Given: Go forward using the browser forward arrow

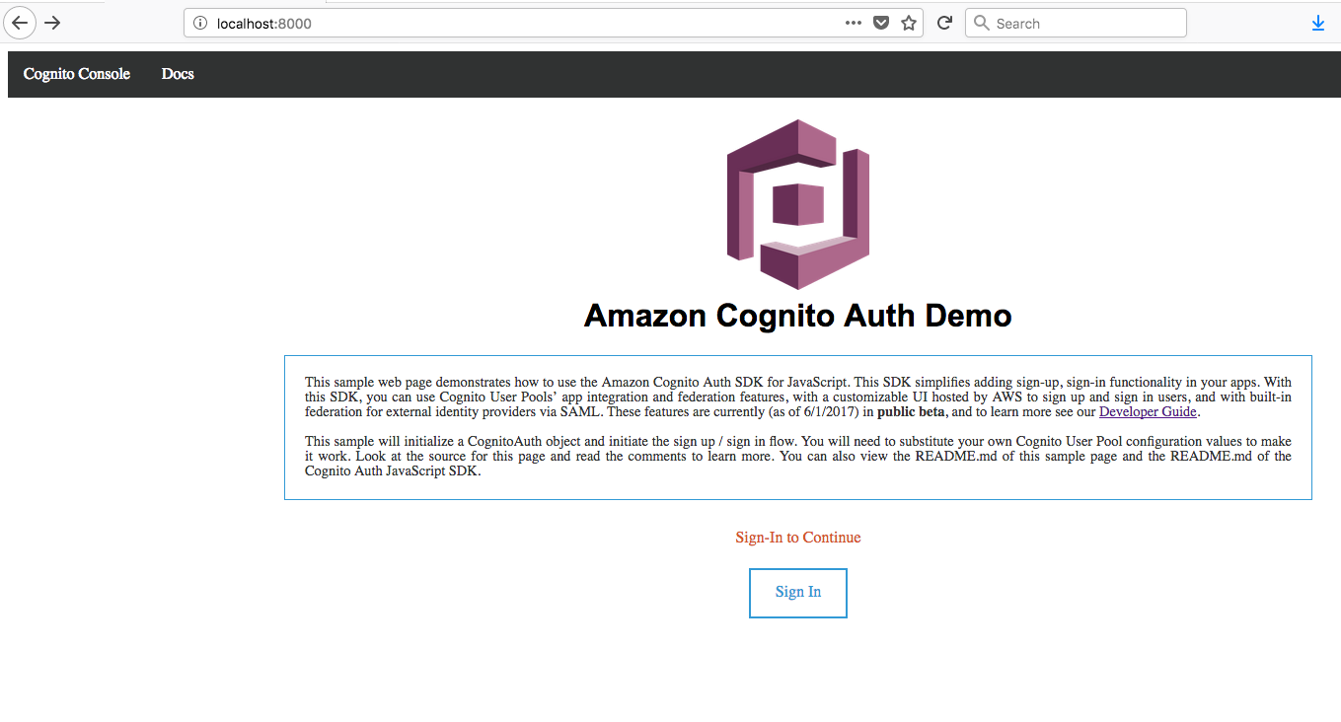Looking at the screenshot, I should (53, 23).
